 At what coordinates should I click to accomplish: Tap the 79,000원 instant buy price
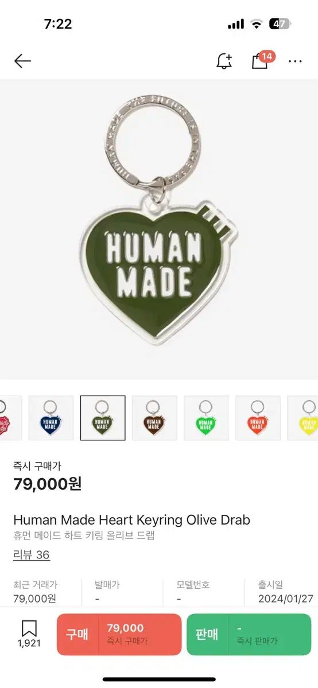(48, 484)
